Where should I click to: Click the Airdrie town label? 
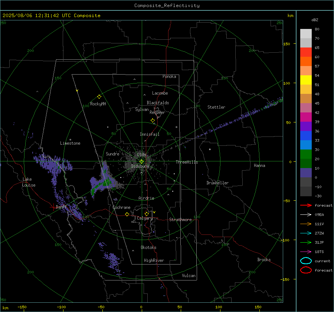click(x=146, y=198)
